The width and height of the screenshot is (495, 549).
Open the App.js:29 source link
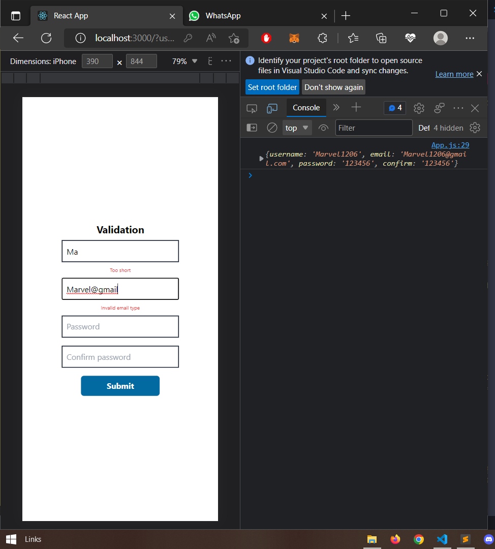pyautogui.click(x=450, y=145)
